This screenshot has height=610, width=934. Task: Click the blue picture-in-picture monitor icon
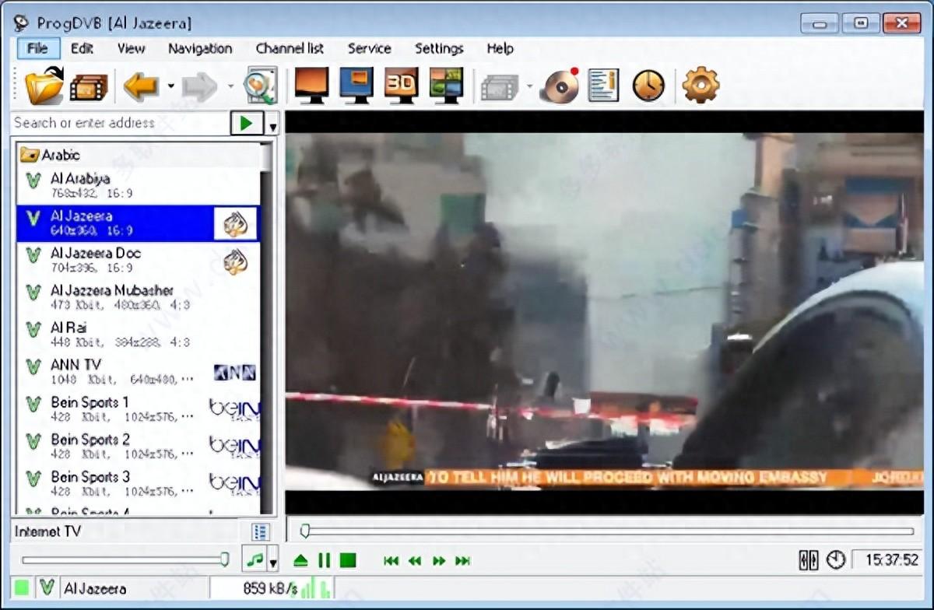(x=356, y=86)
